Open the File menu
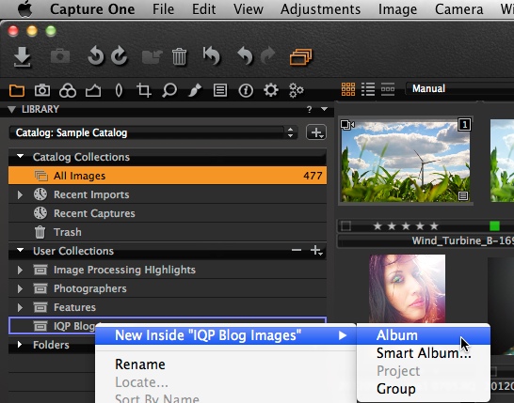Image resolution: width=514 pixels, height=403 pixels. (163, 9)
